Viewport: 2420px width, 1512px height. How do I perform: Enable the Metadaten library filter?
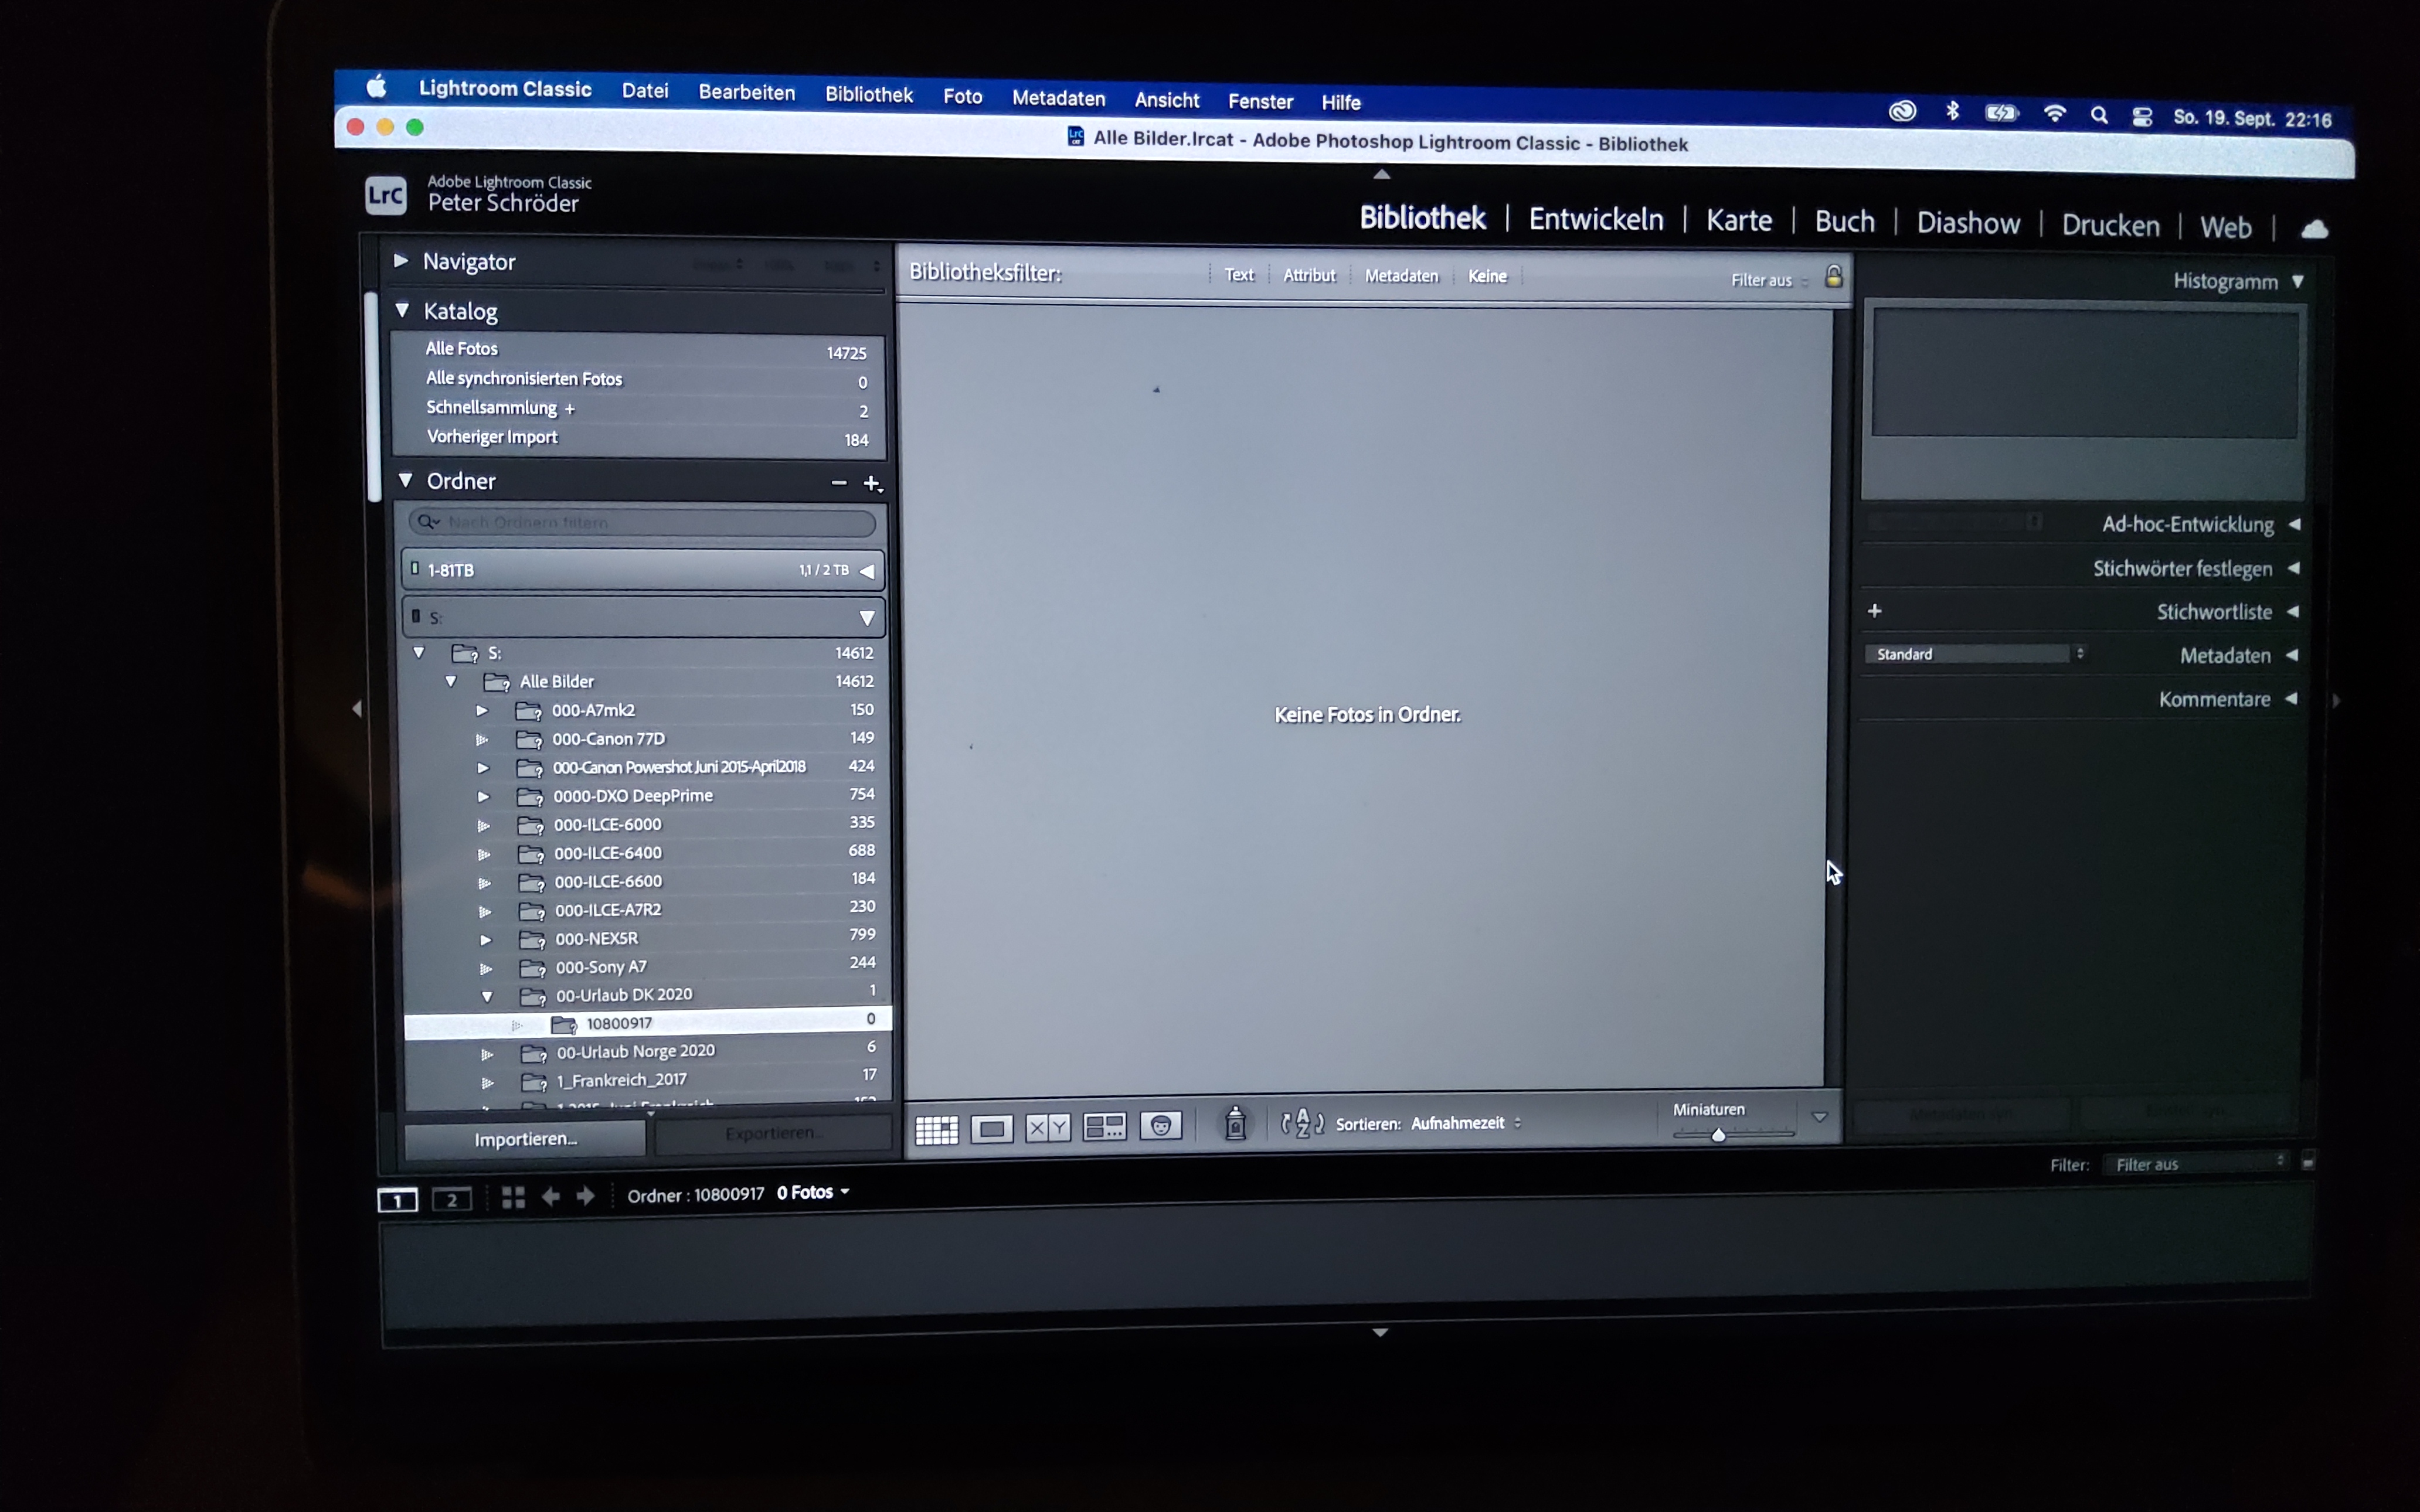pos(1401,275)
